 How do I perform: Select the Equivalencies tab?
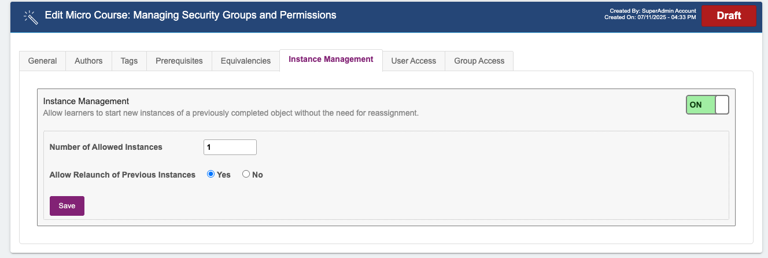[x=246, y=61]
